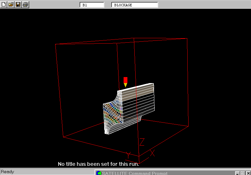The image size is (251, 175).
Task: Maximize the SATELLITE Command Prompt window
Action: point(242,173)
